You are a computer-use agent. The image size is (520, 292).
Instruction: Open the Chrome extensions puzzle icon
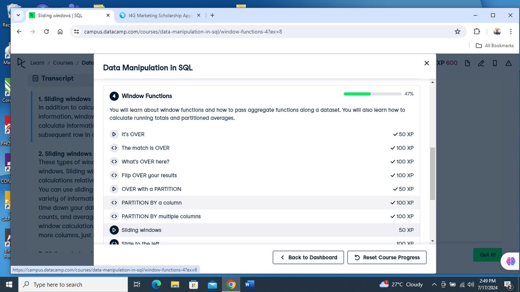point(477,32)
